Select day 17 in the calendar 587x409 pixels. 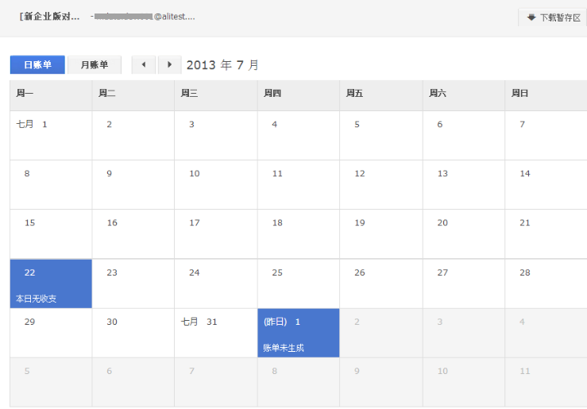click(x=216, y=233)
